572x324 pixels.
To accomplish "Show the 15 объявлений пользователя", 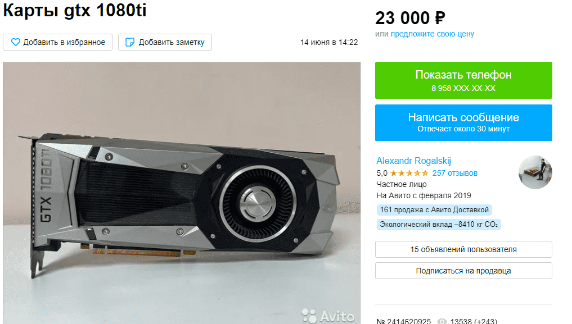I will pyautogui.click(x=463, y=249).
